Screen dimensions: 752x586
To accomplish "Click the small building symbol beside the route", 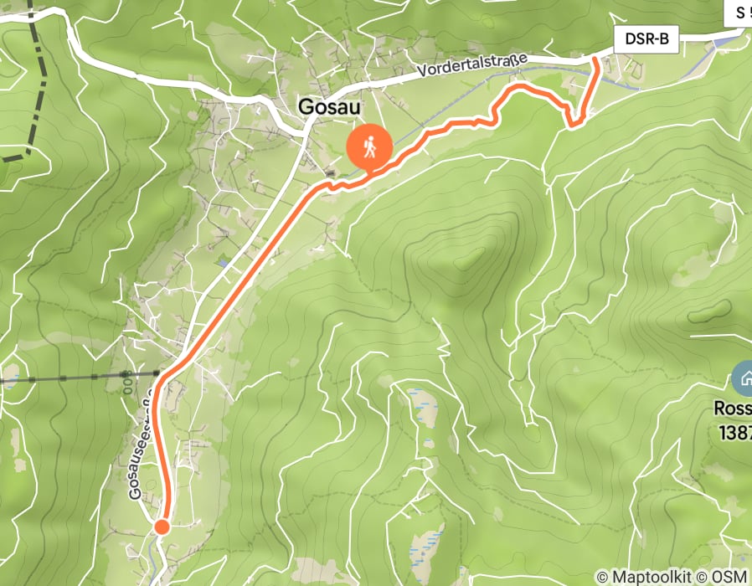I will 329,173.
